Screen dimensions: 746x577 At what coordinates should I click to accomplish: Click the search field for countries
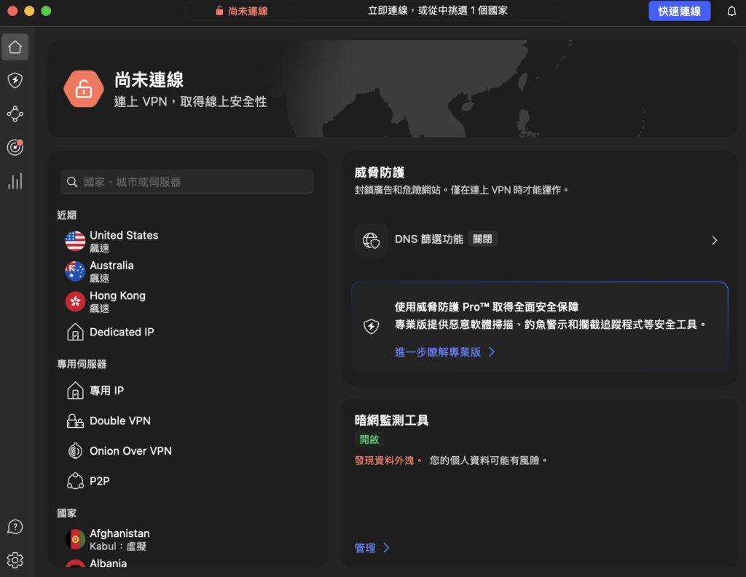(x=188, y=182)
